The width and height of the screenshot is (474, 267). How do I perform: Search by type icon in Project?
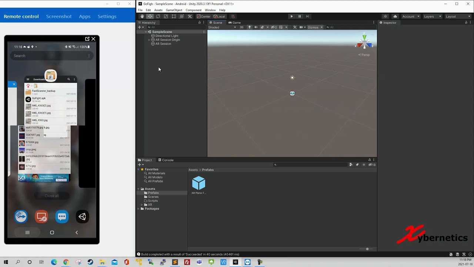351,165
